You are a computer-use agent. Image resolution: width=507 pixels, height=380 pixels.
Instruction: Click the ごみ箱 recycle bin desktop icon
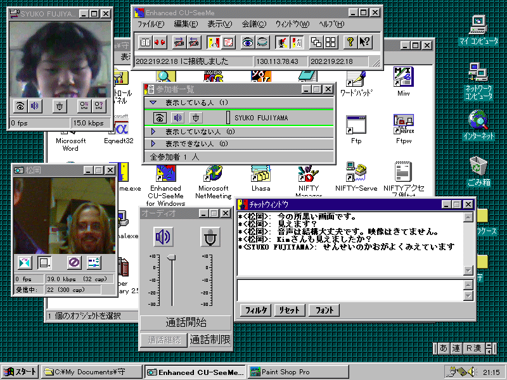(x=478, y=167)
